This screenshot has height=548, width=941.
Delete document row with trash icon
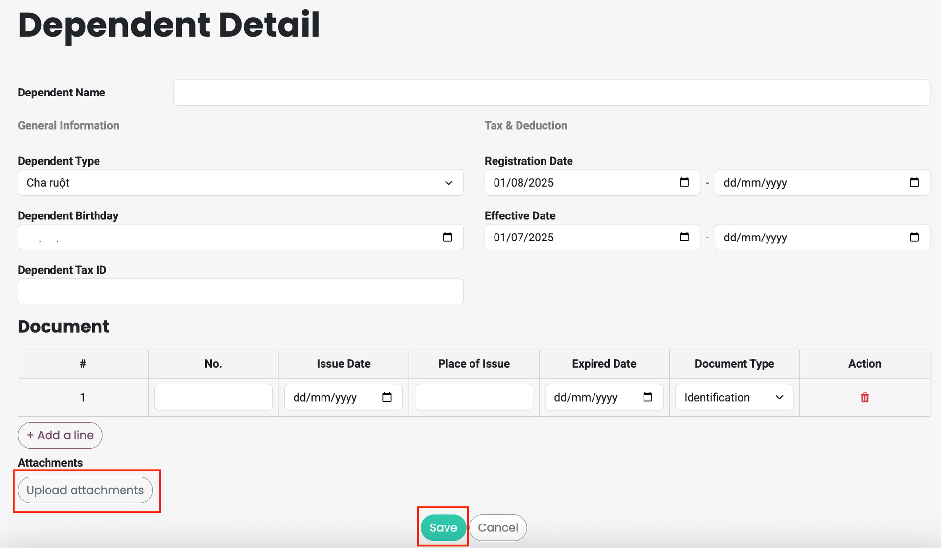865,397
